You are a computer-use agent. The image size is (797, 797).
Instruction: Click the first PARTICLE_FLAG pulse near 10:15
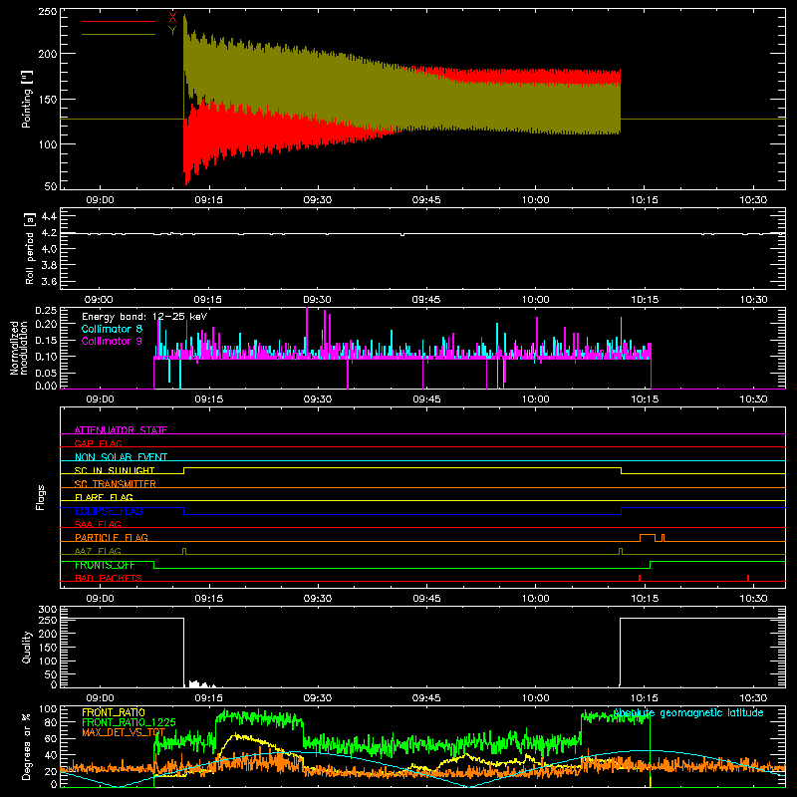point(647,538)
